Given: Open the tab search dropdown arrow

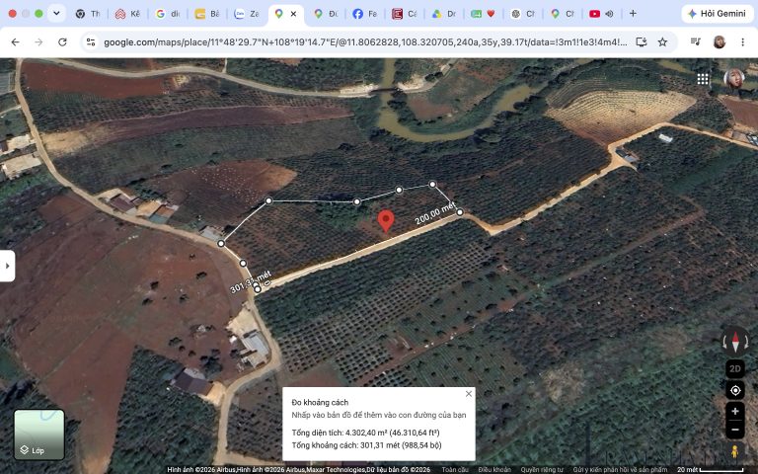Looking at the screenshot, I should [x=56, y=14].
